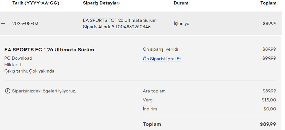Click the bold Toplam $89,99 amount
The height and width of the screenshot is (130, 285).
click(268, 124)
